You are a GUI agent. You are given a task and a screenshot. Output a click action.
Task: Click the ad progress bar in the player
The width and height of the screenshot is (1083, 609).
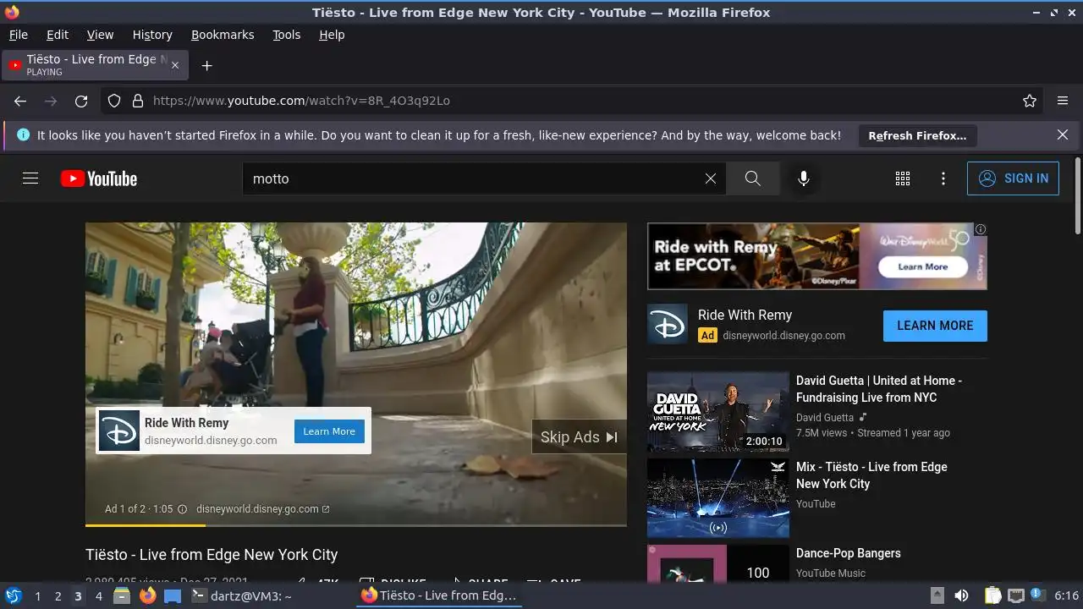(x=355, y=524)
